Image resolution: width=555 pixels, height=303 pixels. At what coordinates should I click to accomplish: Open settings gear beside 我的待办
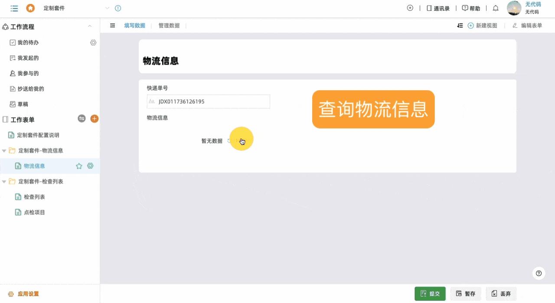pos(93,43)
